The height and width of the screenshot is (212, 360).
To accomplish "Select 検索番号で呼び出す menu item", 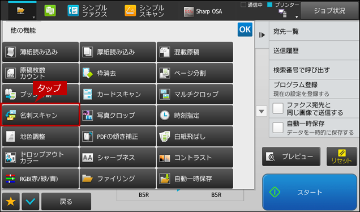I will pos(314,70).
